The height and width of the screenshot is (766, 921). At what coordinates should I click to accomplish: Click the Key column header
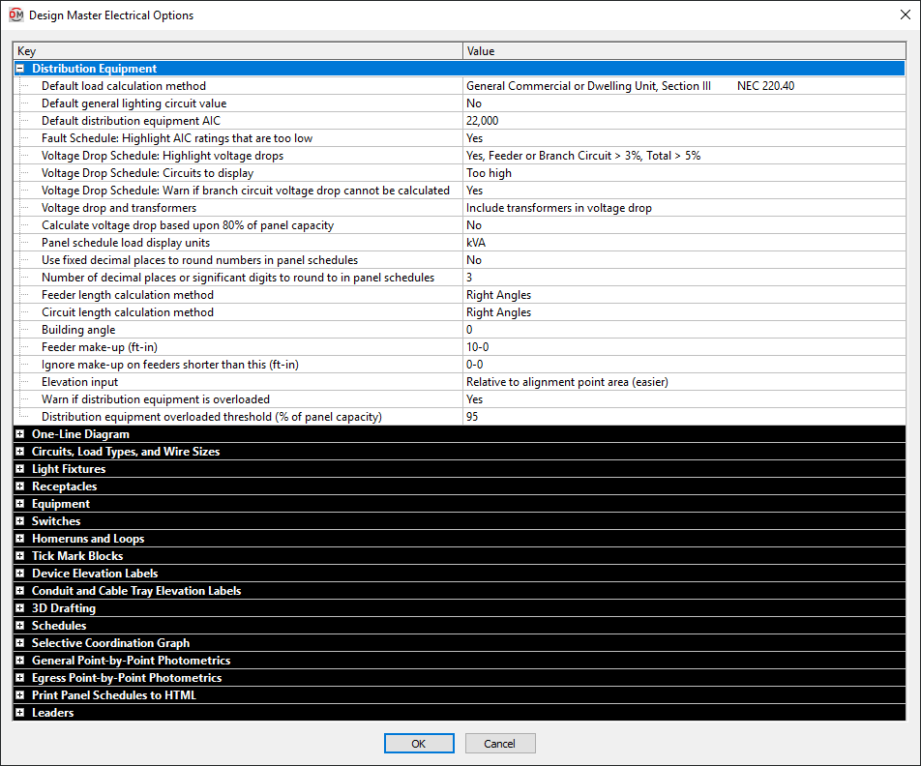pos(238,51)
